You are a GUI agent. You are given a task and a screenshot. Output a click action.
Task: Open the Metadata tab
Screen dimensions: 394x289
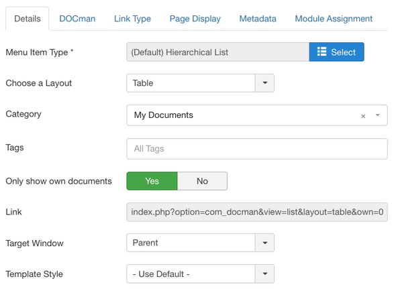click(258, 19)
